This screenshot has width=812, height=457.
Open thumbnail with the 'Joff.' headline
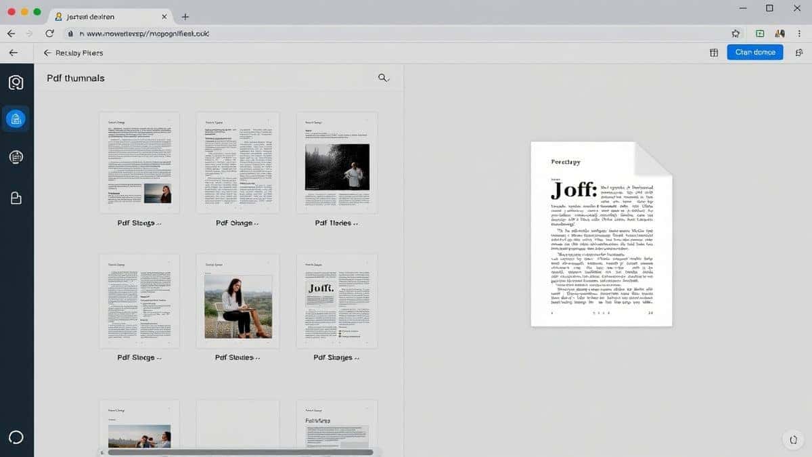click(337, 301)
